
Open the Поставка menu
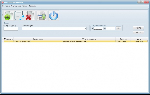click(x=6, y=6)
